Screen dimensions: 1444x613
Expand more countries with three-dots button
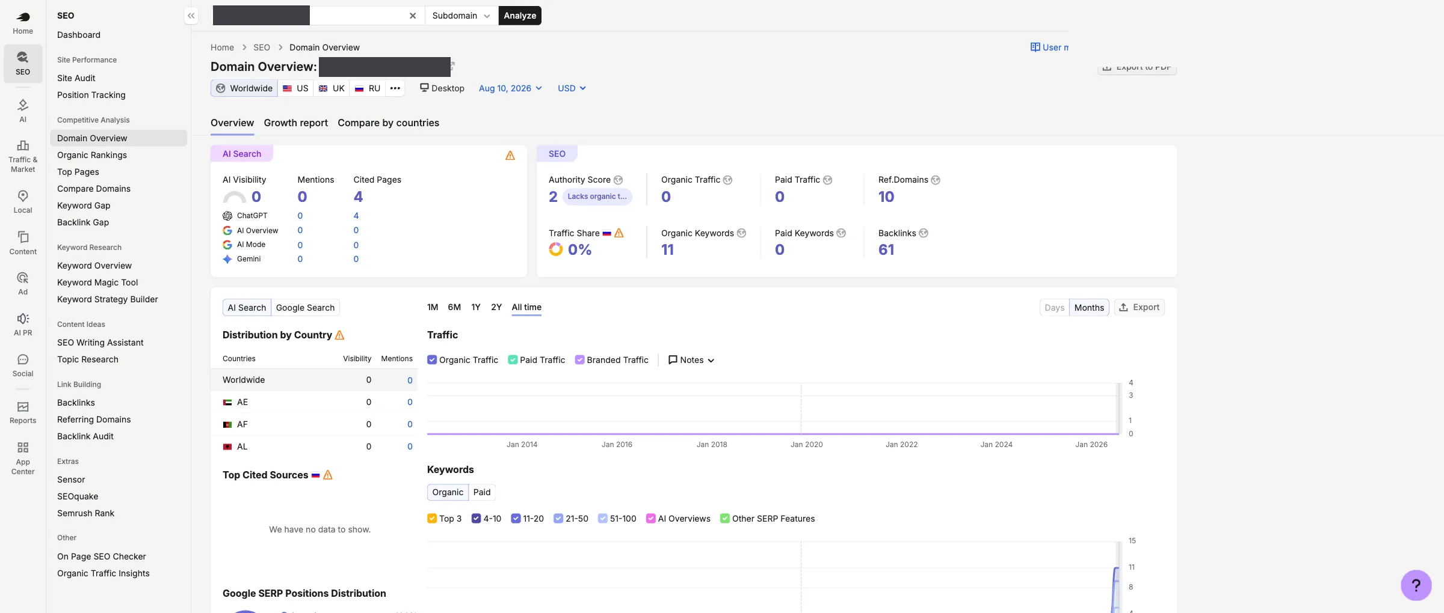click(395, 88)
